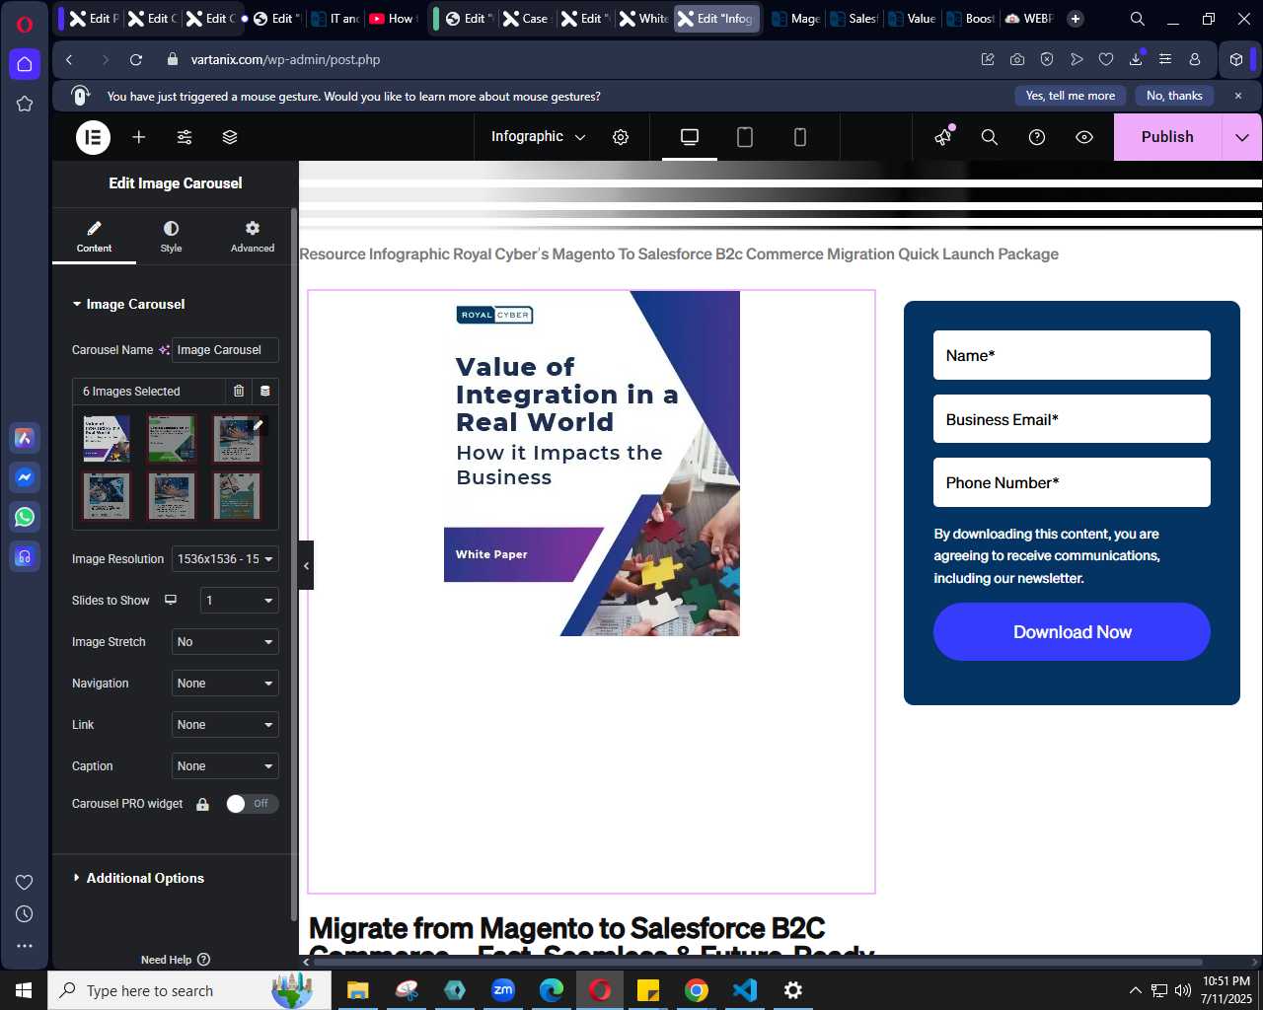1263x1010 pixels.
Task: Switch to tablet preview mode
Action: pos(745,137)
